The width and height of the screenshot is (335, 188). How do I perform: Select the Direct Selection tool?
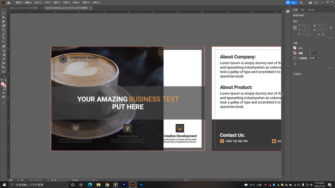(4, 17)
